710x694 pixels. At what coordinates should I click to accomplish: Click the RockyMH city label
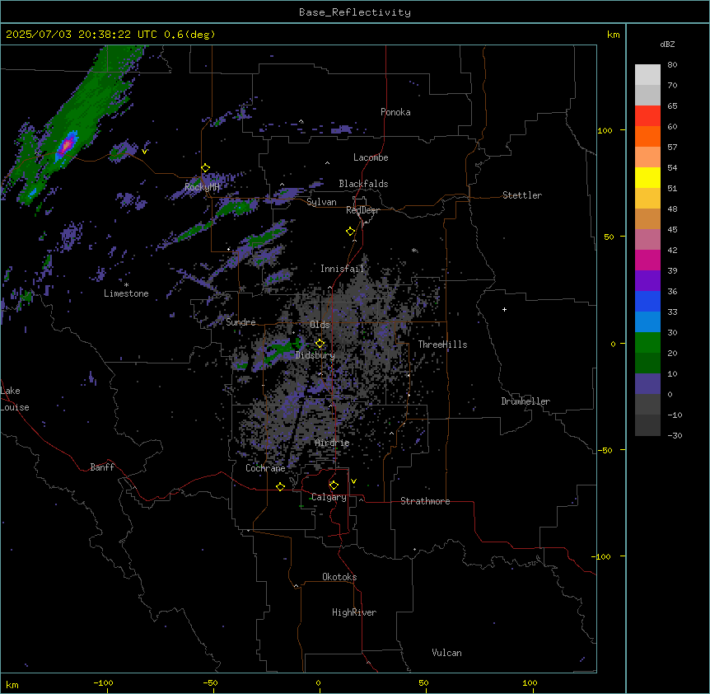point(202,187)
